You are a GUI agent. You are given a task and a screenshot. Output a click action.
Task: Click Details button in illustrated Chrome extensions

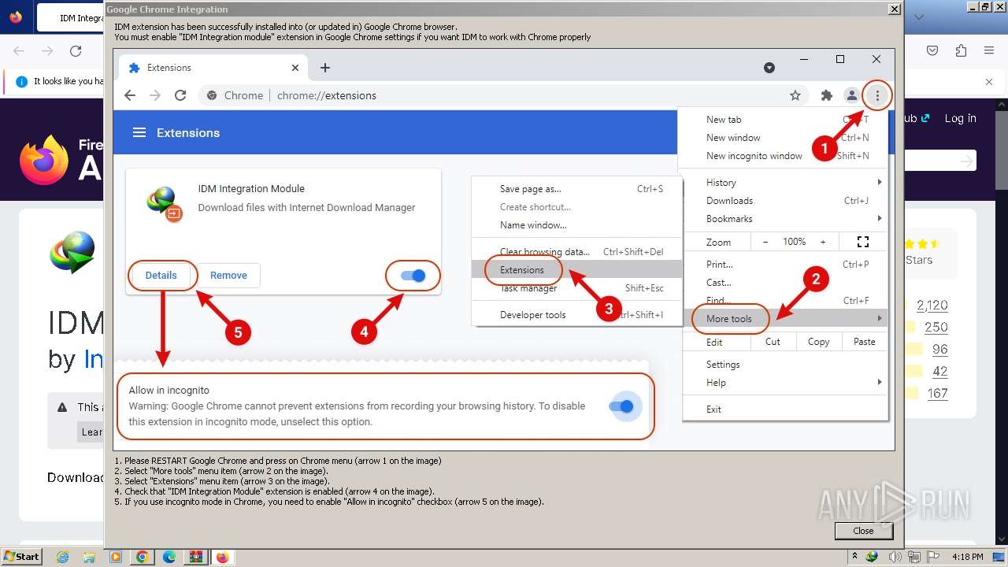(161, 275)
